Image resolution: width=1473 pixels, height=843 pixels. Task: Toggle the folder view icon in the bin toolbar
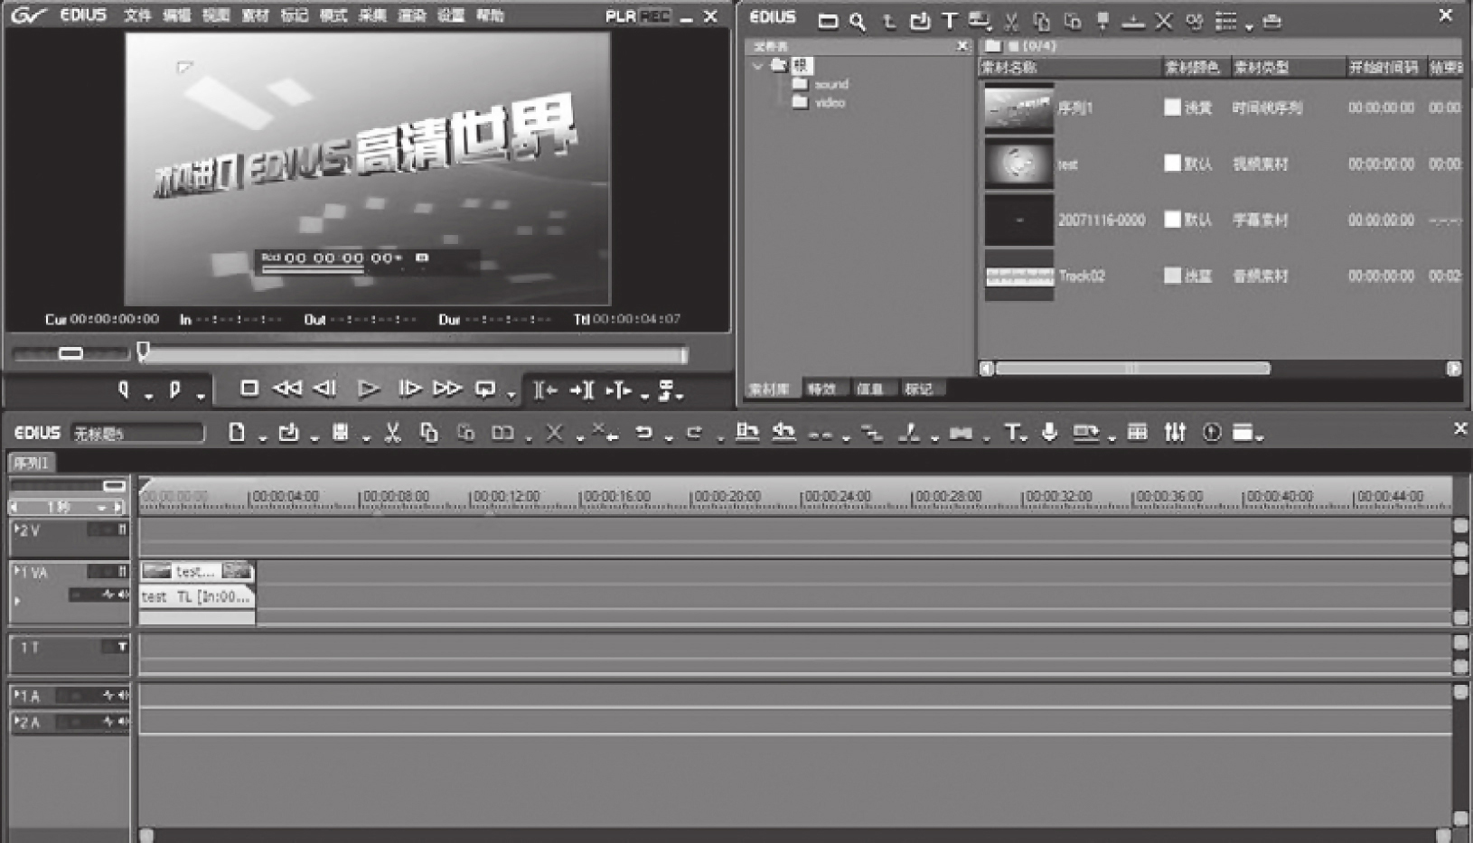pyautogui.click(x=828, y=22)
